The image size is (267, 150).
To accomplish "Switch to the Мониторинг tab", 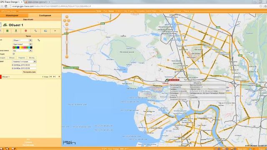I will click(14, 15).
